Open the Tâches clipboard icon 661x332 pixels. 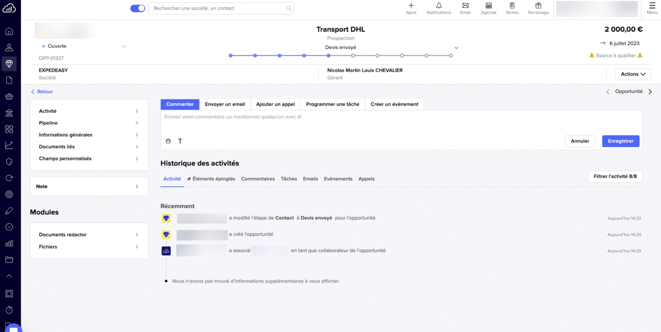[x=512, y=6]
